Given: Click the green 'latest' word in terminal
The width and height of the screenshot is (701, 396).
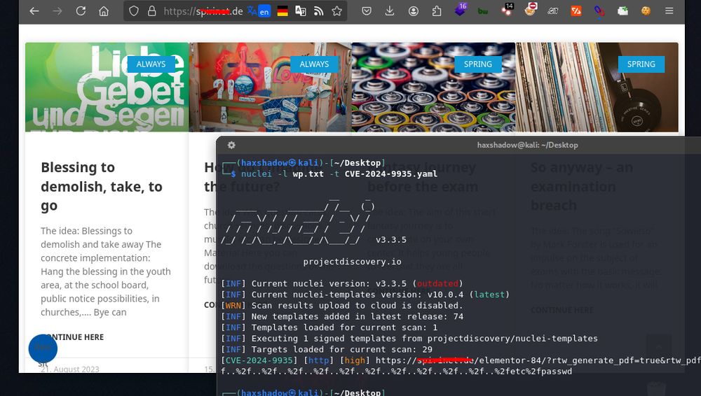Looking at the screenshot, I should click(x=489, y=295).
